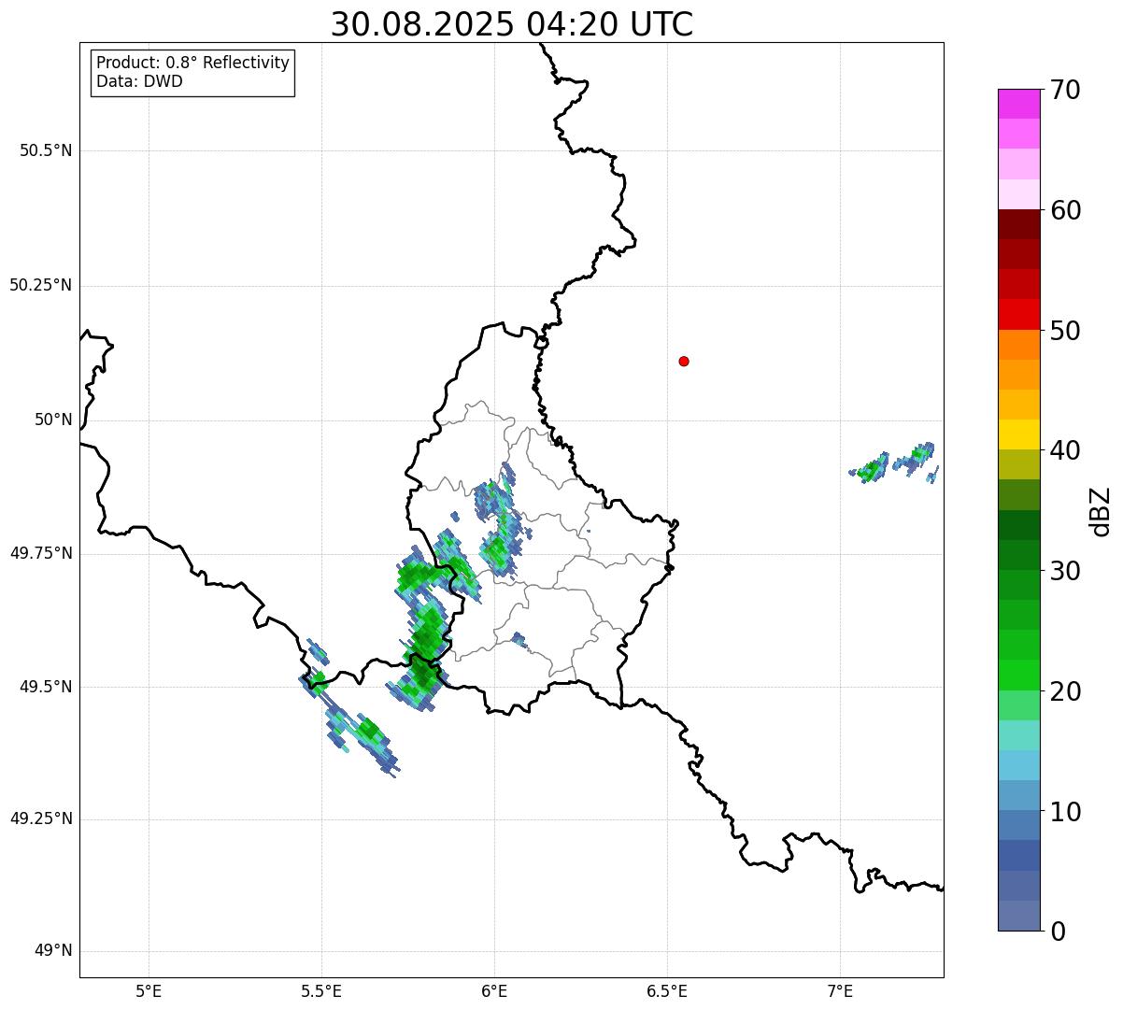Screen dimensions: 1123x1010
Task: Click the radar echo cluster near 7°E
Action: point(893,462)
